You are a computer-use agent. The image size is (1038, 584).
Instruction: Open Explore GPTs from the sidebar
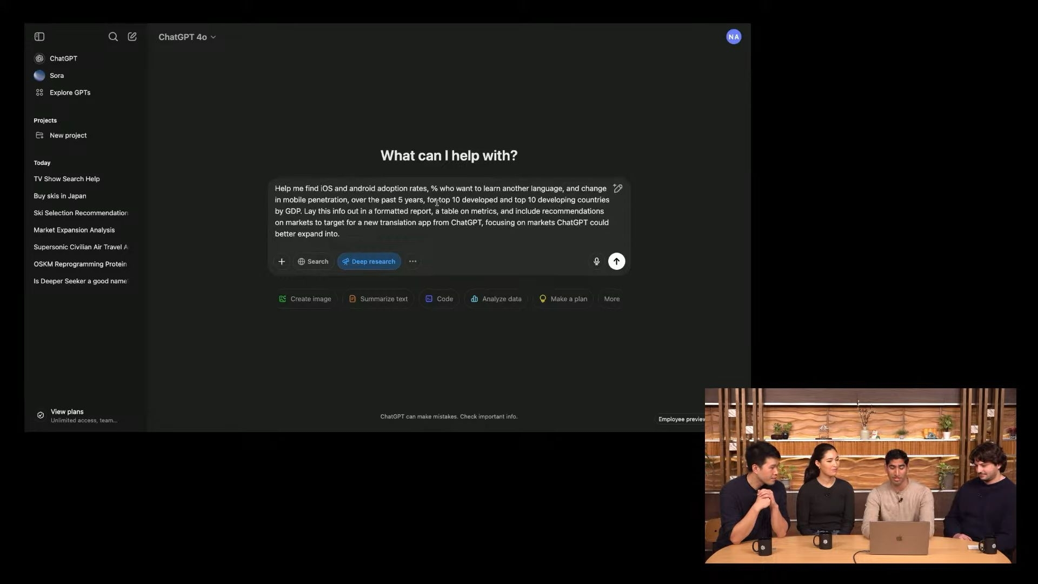(x=69, y=92)
